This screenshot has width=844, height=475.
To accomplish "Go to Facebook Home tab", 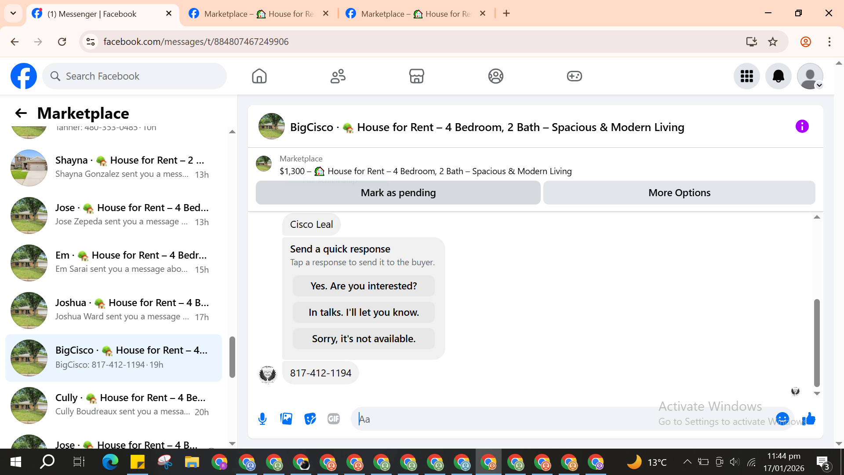I will coord(259,76).
